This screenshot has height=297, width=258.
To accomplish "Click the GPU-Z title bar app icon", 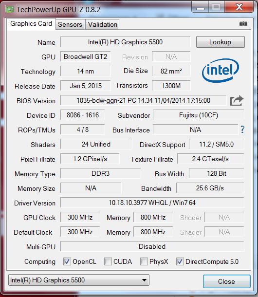I will tap(9, 9).
